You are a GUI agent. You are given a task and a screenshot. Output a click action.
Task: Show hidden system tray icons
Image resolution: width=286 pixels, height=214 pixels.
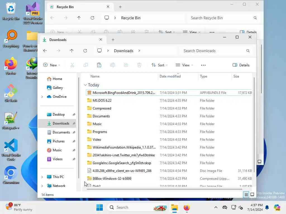216,207
